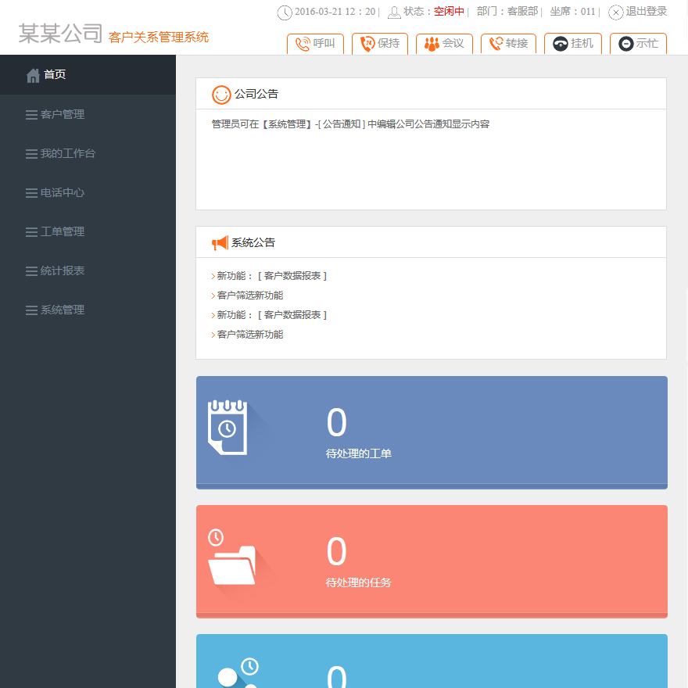Viewport: 688px width, 688px height.
Task: Click the clock icon beside the date
Action: [285, 13]
